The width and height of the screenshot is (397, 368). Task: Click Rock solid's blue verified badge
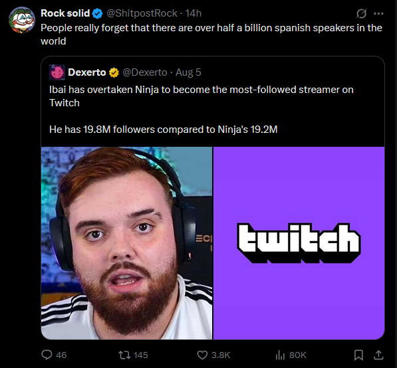pyautogui.click(x=98, y=14)
